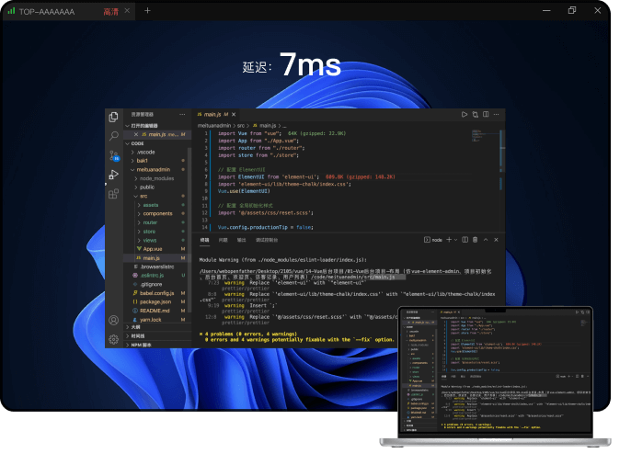This screenshot has width=631, height=465.
Task: Open Source Control view with badge
Action: [114, 155]
